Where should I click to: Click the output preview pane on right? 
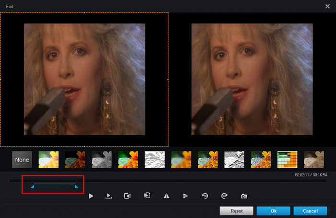[252, 80]
